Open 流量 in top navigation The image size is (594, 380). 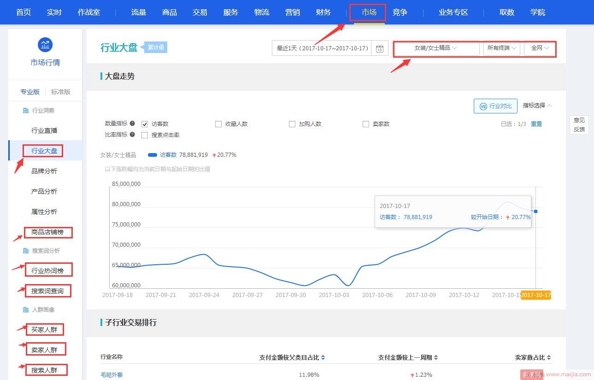click(x=139, y=12)
